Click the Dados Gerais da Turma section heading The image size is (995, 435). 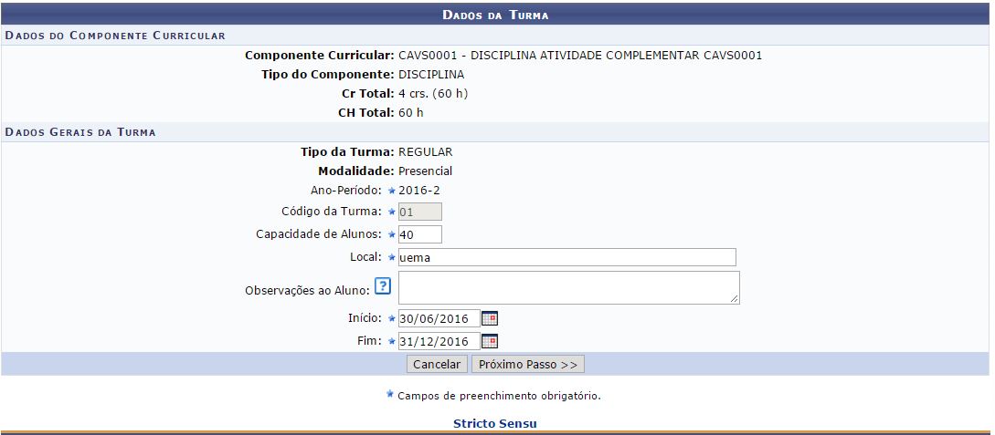tap(80, 132)
